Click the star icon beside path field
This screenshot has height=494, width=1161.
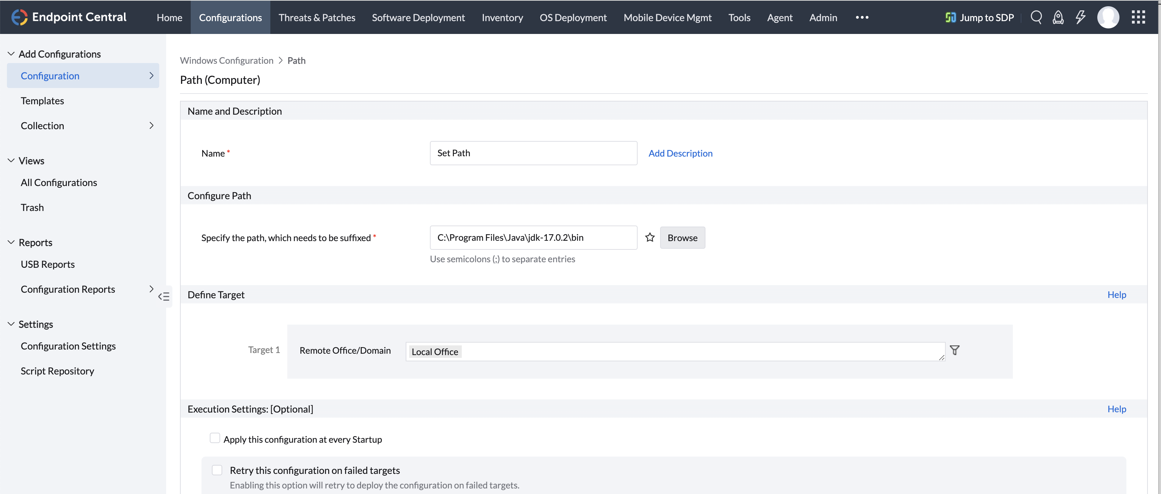[x=649, y=237]
